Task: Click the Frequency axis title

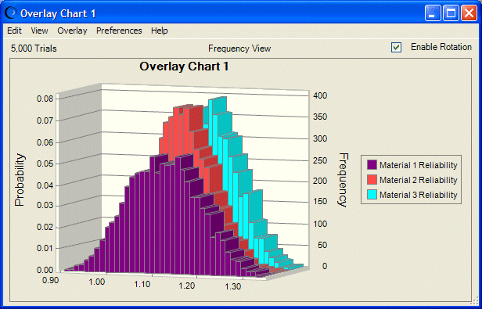Action: pyautogui.click(x=343, y=180)
